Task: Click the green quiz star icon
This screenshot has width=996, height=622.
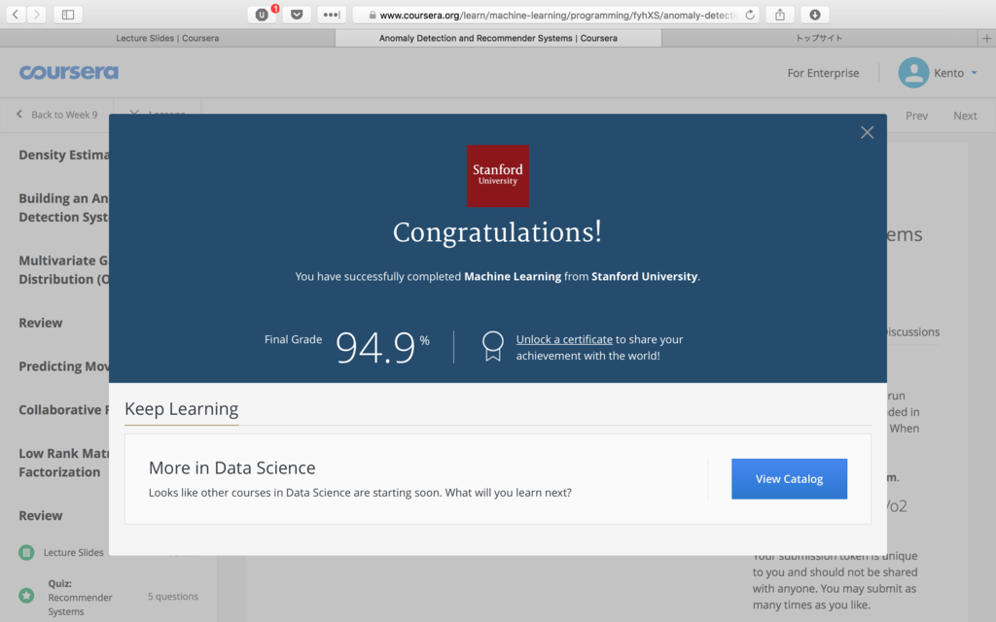Action: [x=26, y=596]
